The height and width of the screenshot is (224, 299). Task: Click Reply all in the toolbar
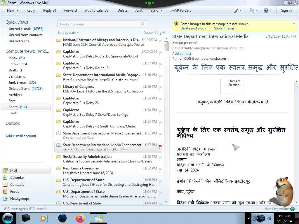tap(50, 11)
